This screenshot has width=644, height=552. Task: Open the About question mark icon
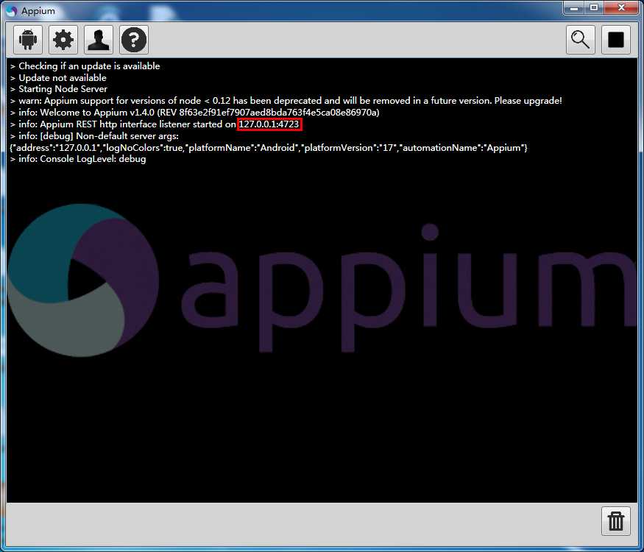(134, 40)
